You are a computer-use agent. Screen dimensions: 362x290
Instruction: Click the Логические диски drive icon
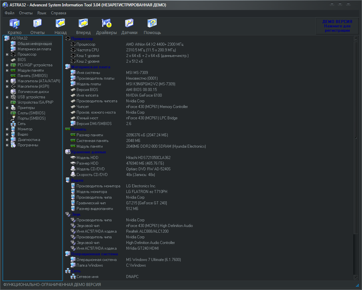tap(13, 92)
